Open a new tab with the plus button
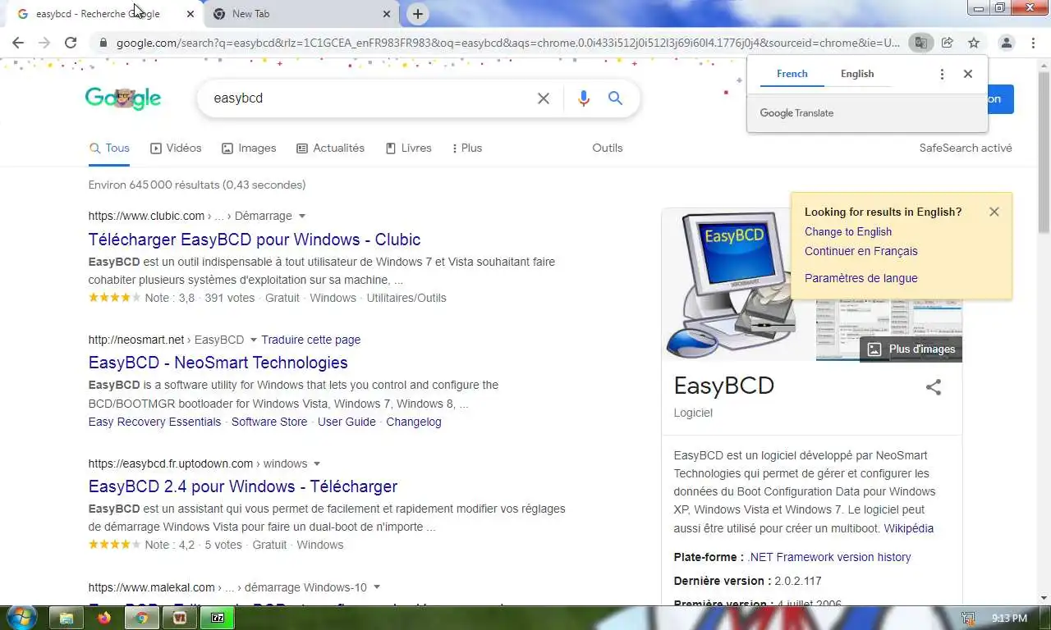 point(418,14)
